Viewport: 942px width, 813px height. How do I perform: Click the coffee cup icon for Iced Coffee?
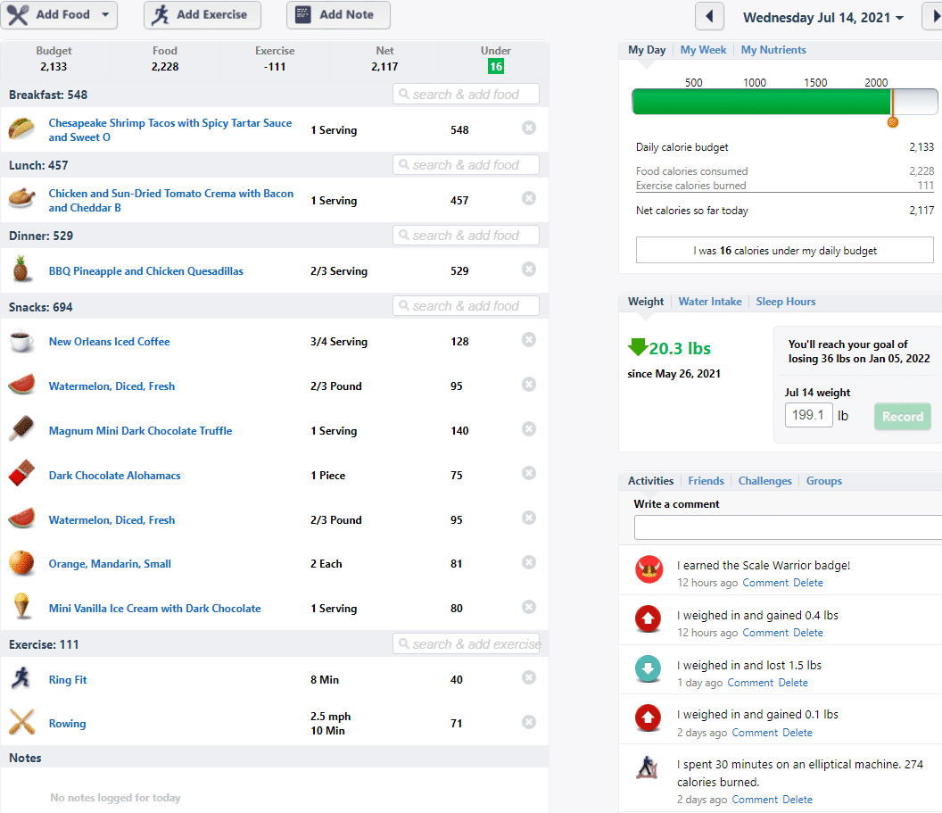coord(21,341)
